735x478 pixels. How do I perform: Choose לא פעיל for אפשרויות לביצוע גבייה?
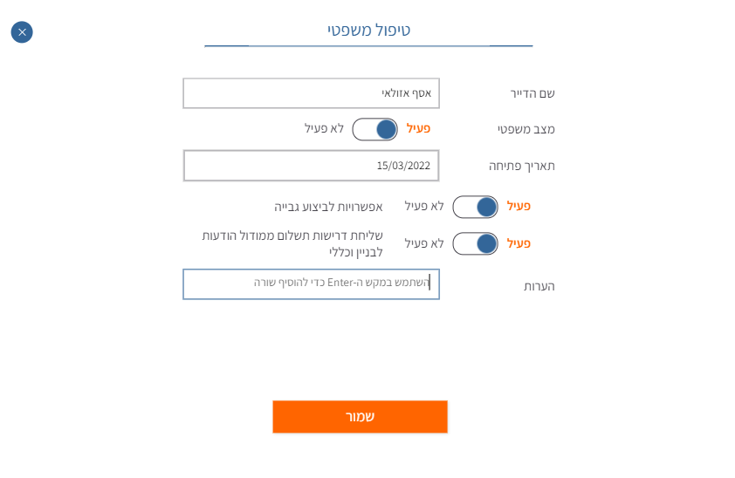coord(424,206)
